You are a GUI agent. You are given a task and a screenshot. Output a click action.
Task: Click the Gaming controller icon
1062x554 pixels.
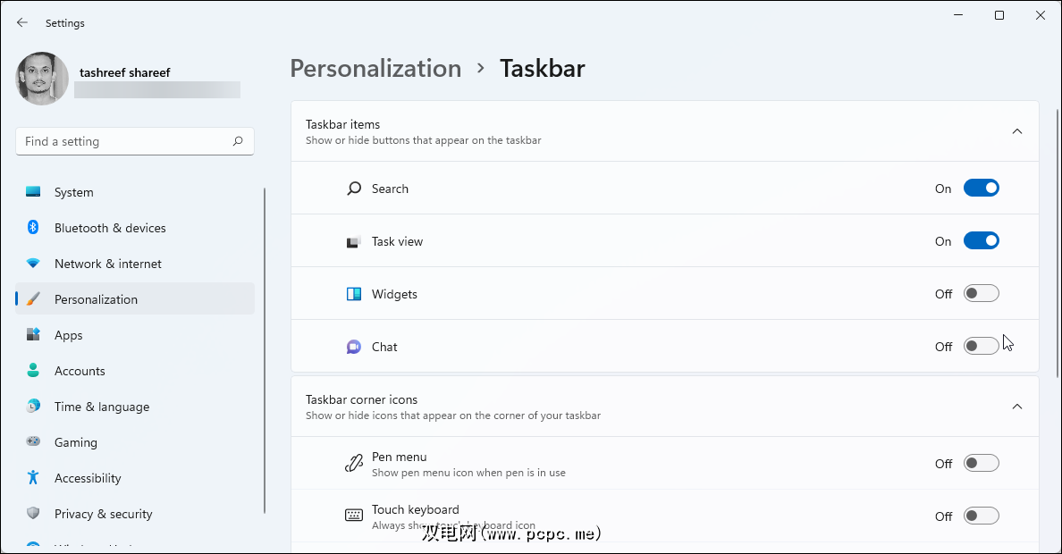point(33,442)
